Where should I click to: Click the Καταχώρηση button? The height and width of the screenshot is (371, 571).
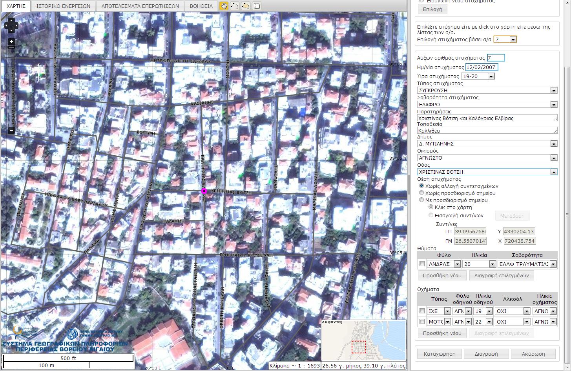(x=440, y=354)
